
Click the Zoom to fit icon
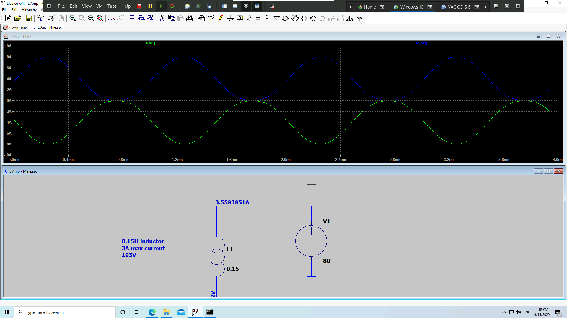point(100,19)
